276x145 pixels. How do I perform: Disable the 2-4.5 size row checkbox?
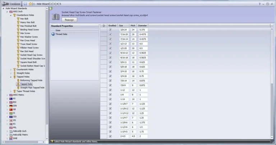(x=110, y=136)
